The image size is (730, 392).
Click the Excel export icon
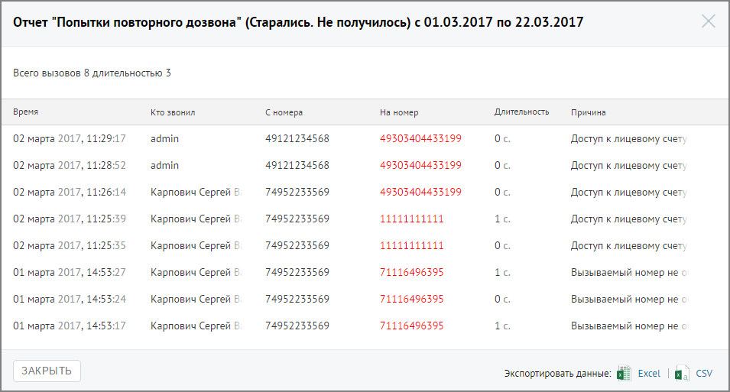624,374
